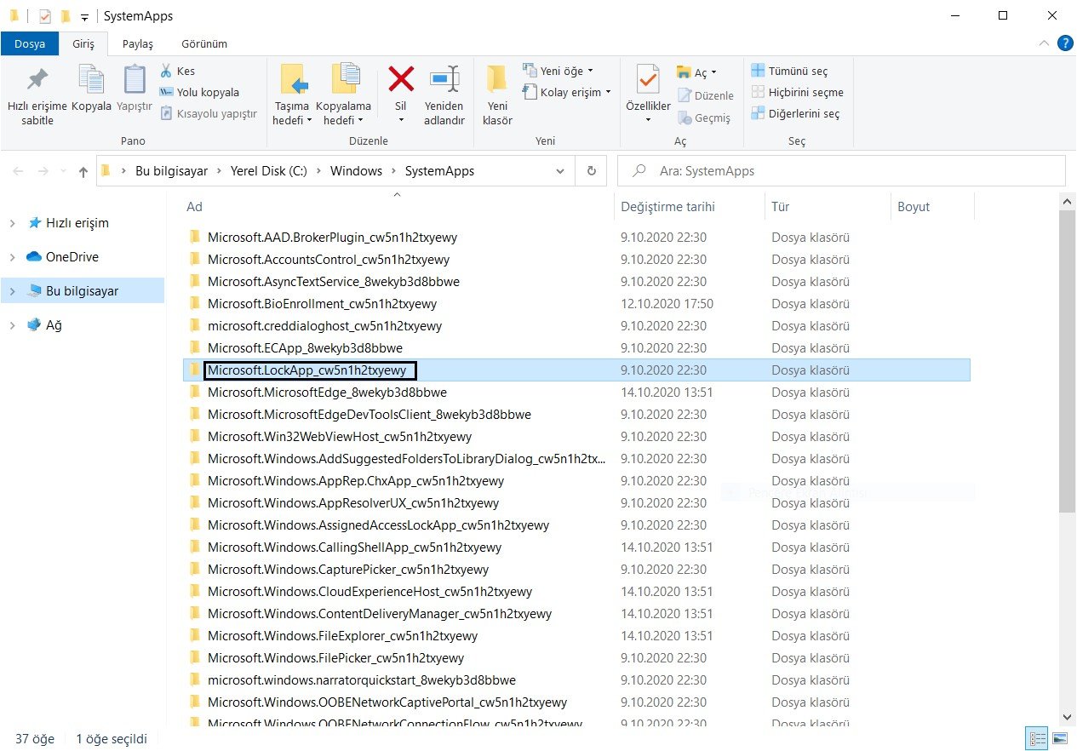Image resolution: width=1077 pixels, height=751 pixels.
Task: Click the Kopyala copy icon
Action: click(x=91, y=79)
